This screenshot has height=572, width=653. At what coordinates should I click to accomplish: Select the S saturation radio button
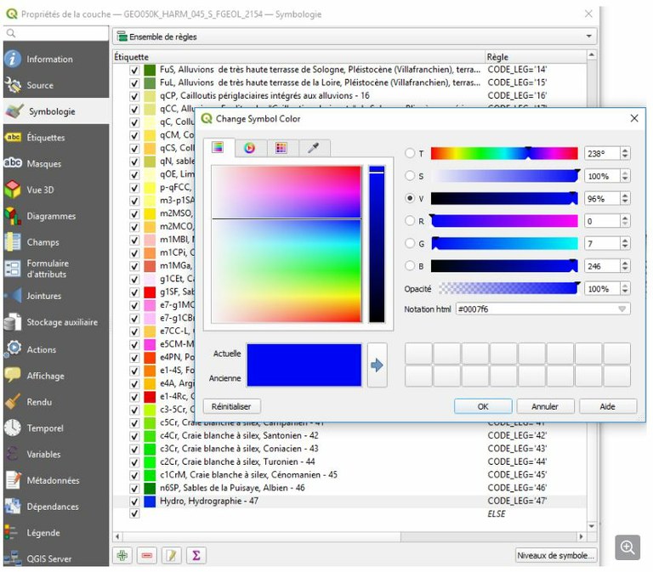coord(411,176)
